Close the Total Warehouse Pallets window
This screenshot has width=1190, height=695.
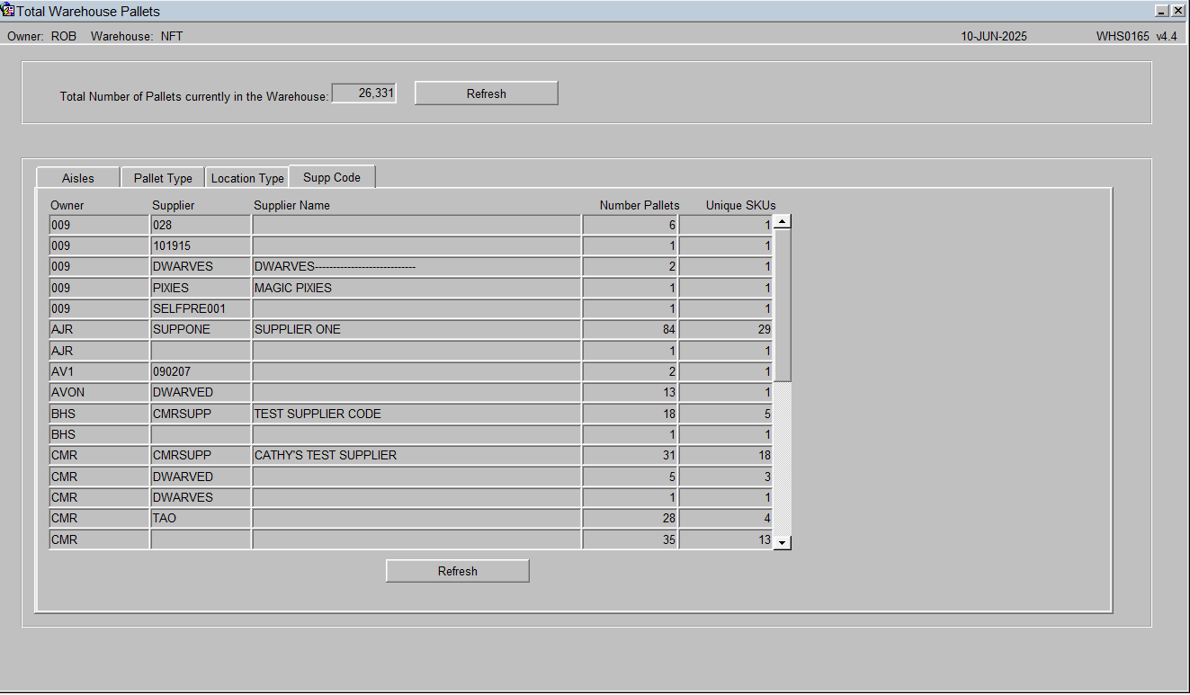click(x=1177, y=11)
